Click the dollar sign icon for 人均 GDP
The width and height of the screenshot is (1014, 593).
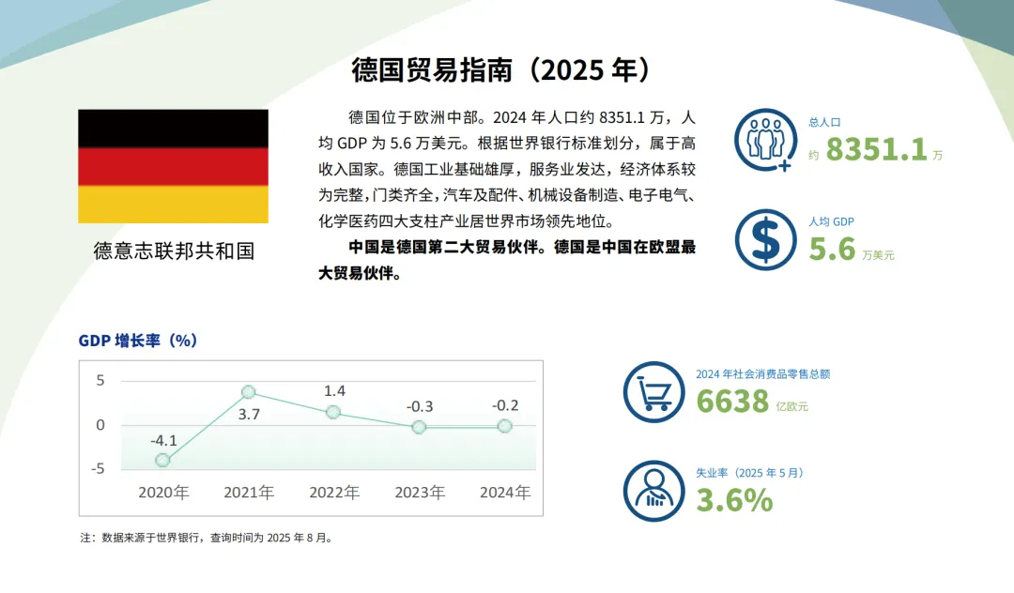pyautogui.click(x=765, y=239)
